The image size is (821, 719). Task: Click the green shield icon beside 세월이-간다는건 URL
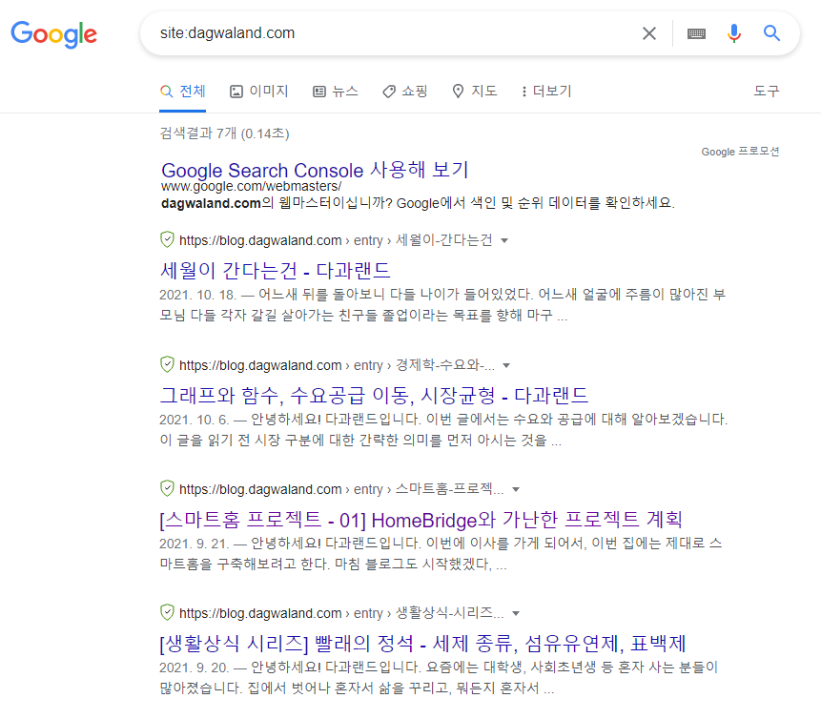pyautogui.click(x=167, y=240)
